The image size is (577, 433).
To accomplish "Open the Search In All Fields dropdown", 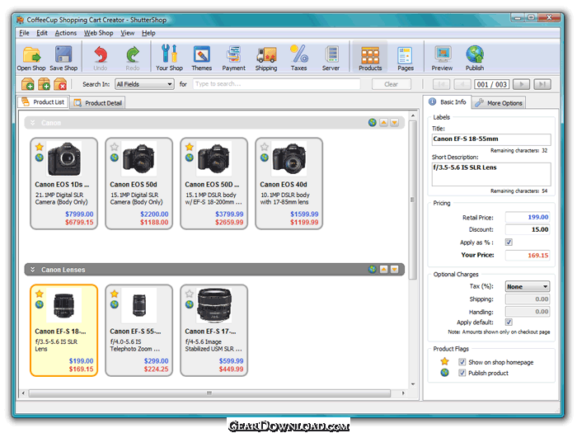I will pyautogui.click(x=144, y=84).
